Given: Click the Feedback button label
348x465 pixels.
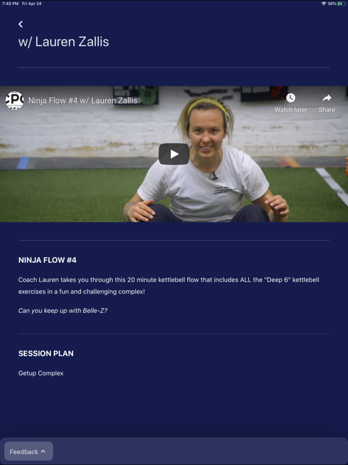Looking at the screenshot, I should tap(24, 452).
